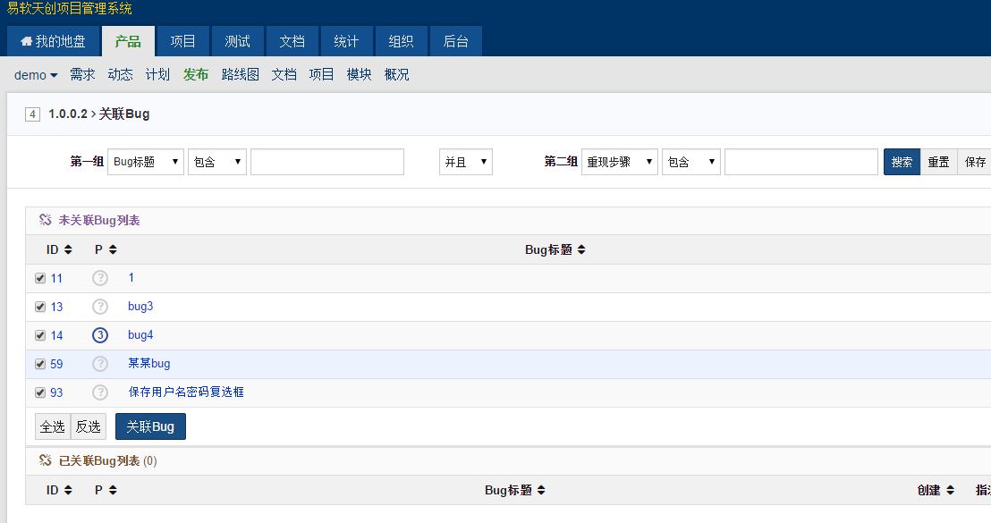This screenshot has width=991, height=523.
Task: Click unknown priority icon for 某某bug
Action: pos(100,364)
